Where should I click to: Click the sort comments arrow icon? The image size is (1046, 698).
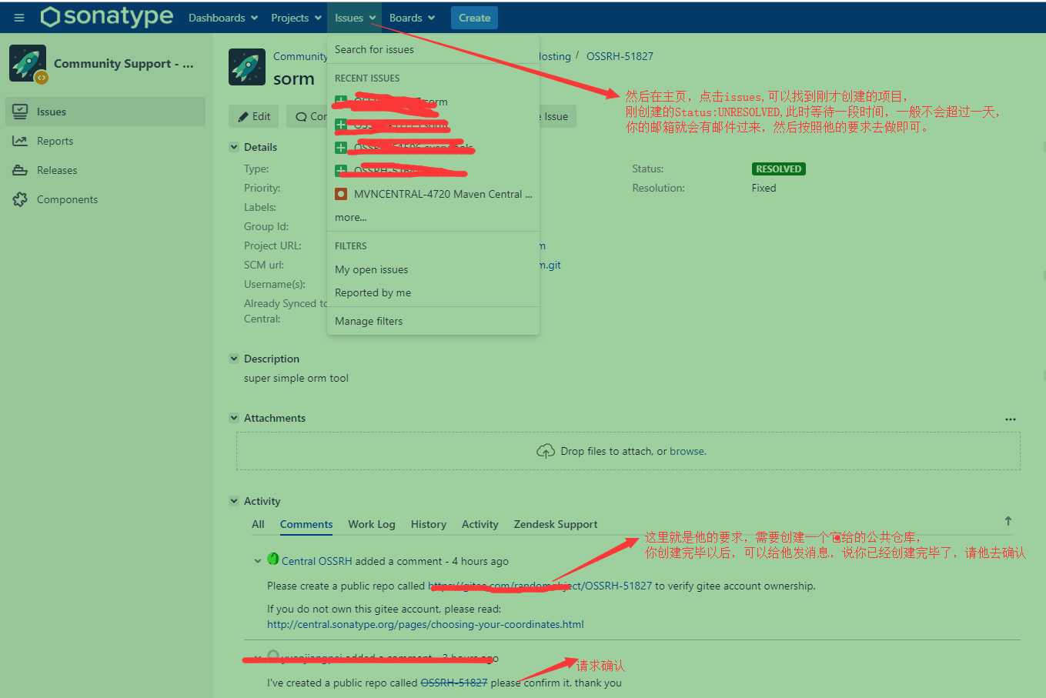click(x=1008, y=521)
